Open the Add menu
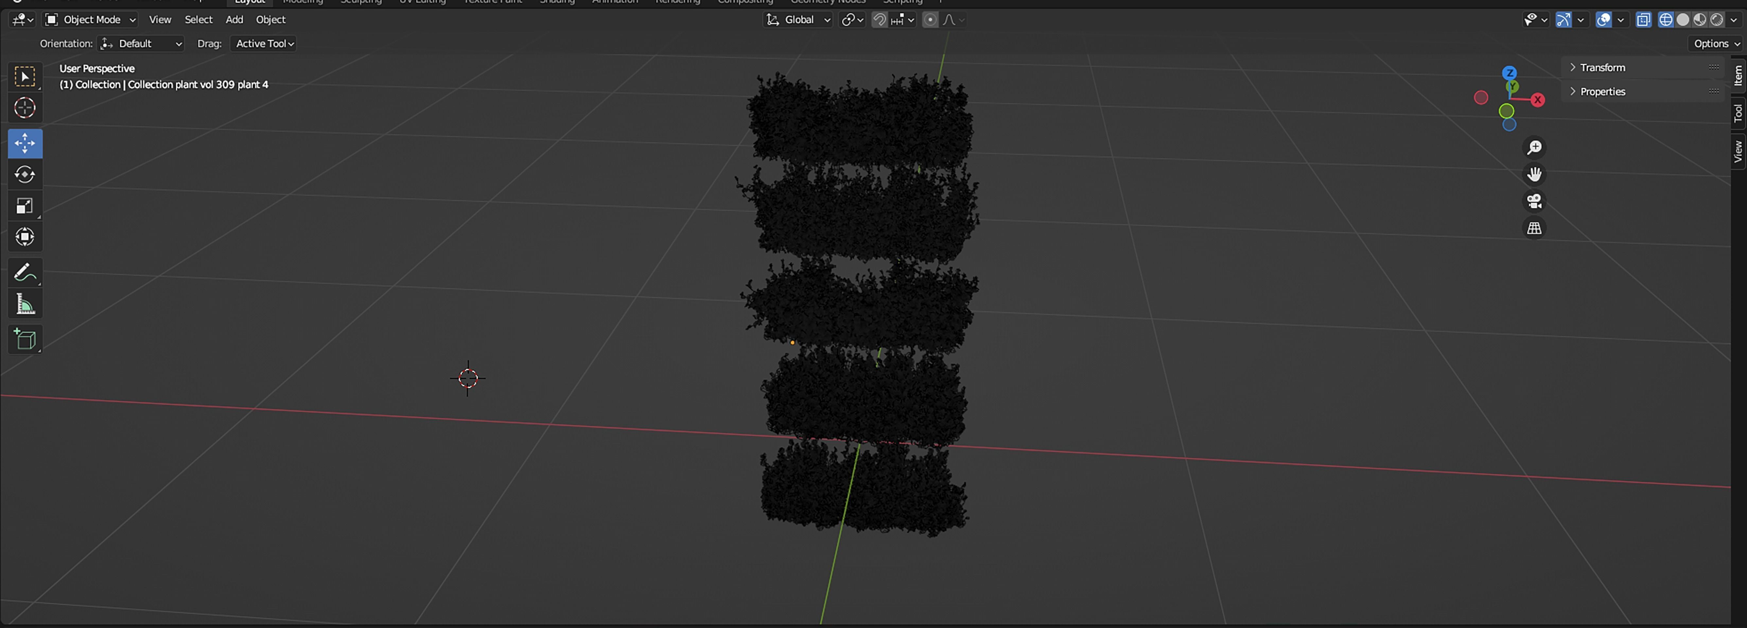 234,20
